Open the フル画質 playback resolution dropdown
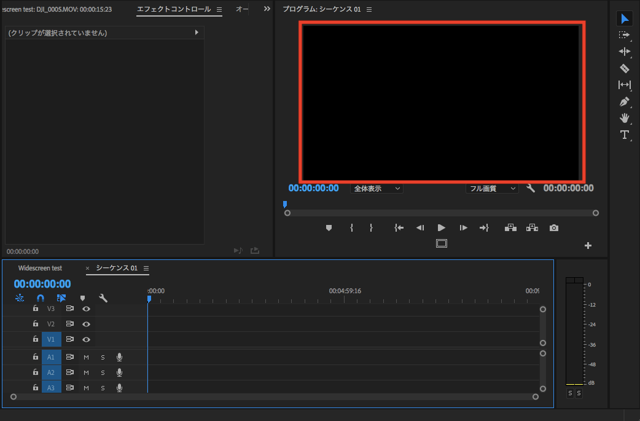640x421 pixels. [x=491, y=189]
